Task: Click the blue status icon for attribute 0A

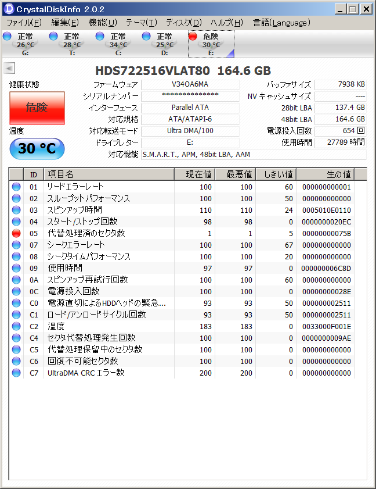Action: pyautogui.click(x=16, y=280)
